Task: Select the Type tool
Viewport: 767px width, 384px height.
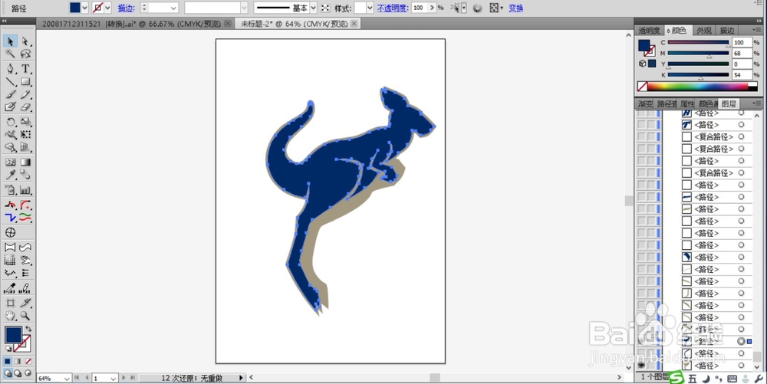Action: click(x=25, y=68)
